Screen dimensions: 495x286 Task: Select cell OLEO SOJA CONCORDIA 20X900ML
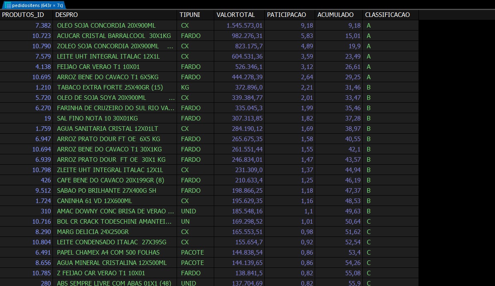point(115,26)
